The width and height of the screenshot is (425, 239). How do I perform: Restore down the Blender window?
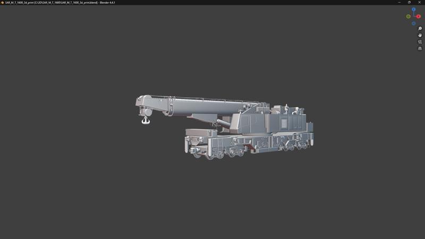tap(409, 3)
